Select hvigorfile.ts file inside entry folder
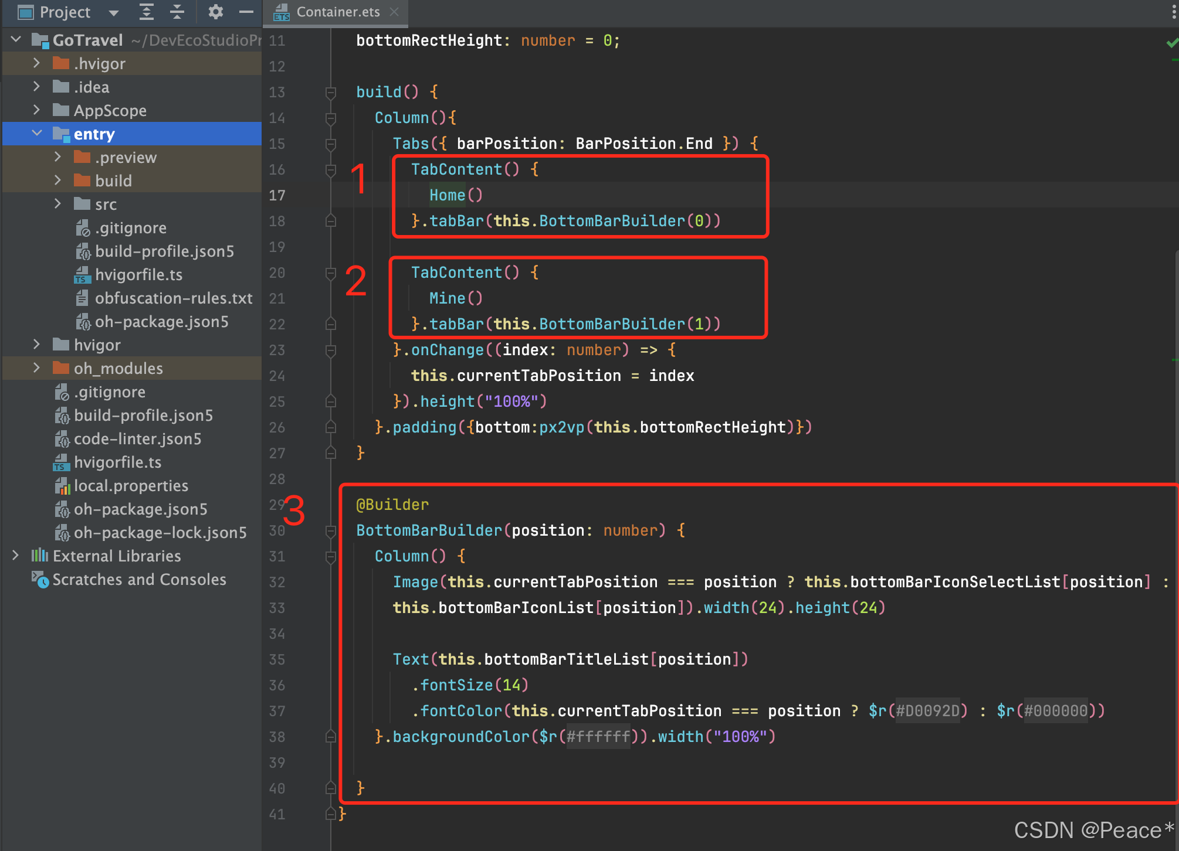Viewport: 1179px width, 851px height. tap(138, 275)
